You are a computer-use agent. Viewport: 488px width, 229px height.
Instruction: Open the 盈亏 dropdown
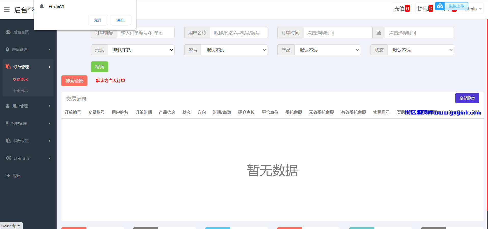coord(234,50)
